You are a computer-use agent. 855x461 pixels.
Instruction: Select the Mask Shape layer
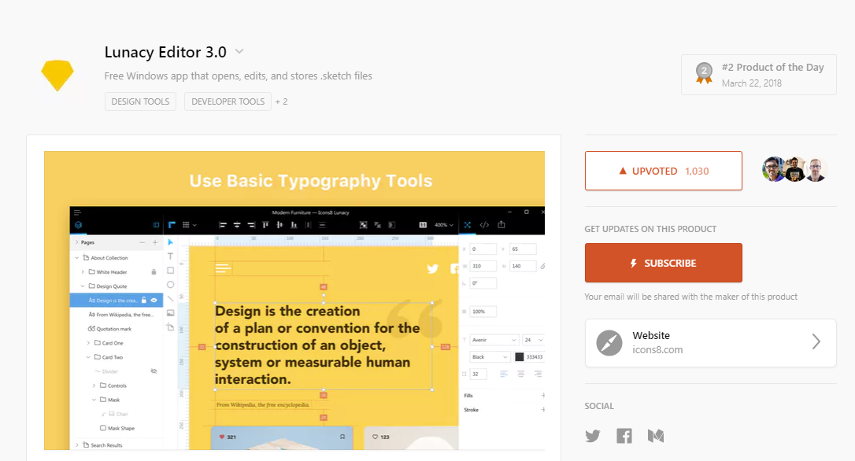coord(117,428)
